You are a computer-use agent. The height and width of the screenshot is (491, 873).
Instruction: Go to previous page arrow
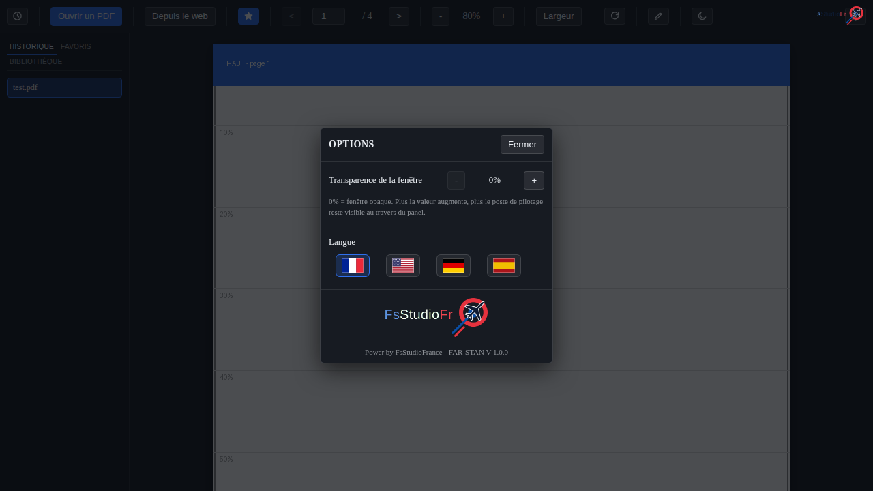pos(291,16)
